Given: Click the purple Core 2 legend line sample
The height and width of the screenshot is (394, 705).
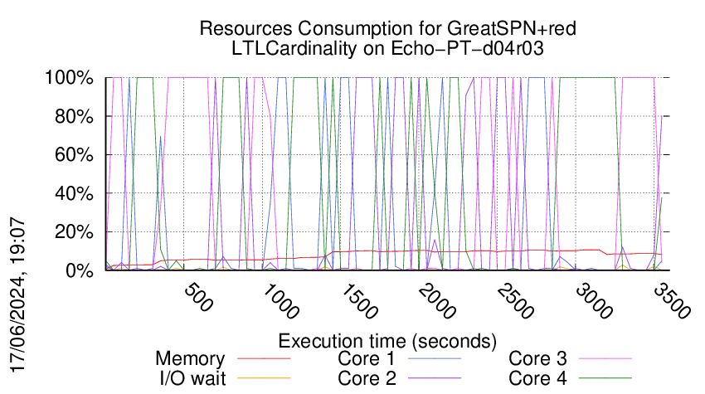Looking at the screenshot, I should 435,378.
